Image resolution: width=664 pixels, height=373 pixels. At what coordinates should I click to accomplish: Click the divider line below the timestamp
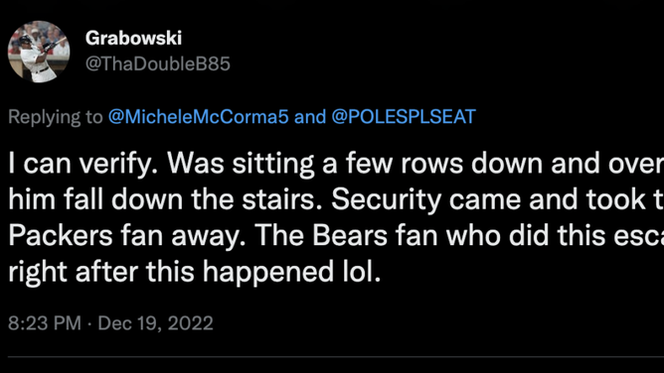coord(336,357)
